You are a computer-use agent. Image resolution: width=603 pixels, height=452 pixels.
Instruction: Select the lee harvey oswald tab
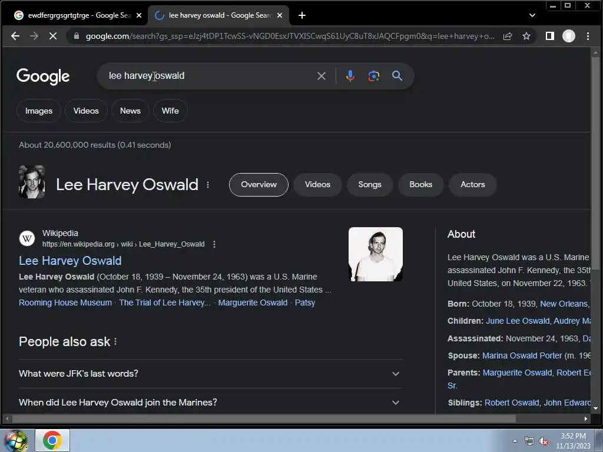click(x=218, y=15)
